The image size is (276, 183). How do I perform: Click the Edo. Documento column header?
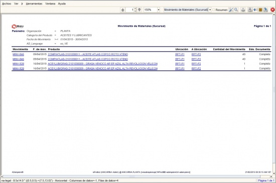tap(259, 49)
